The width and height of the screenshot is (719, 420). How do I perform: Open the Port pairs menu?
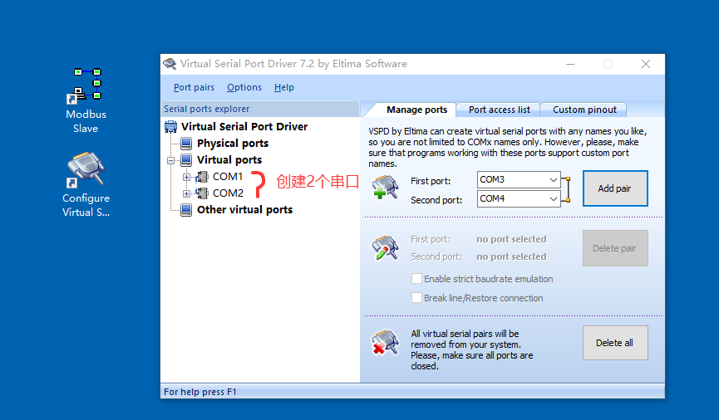tap(194, 87)
